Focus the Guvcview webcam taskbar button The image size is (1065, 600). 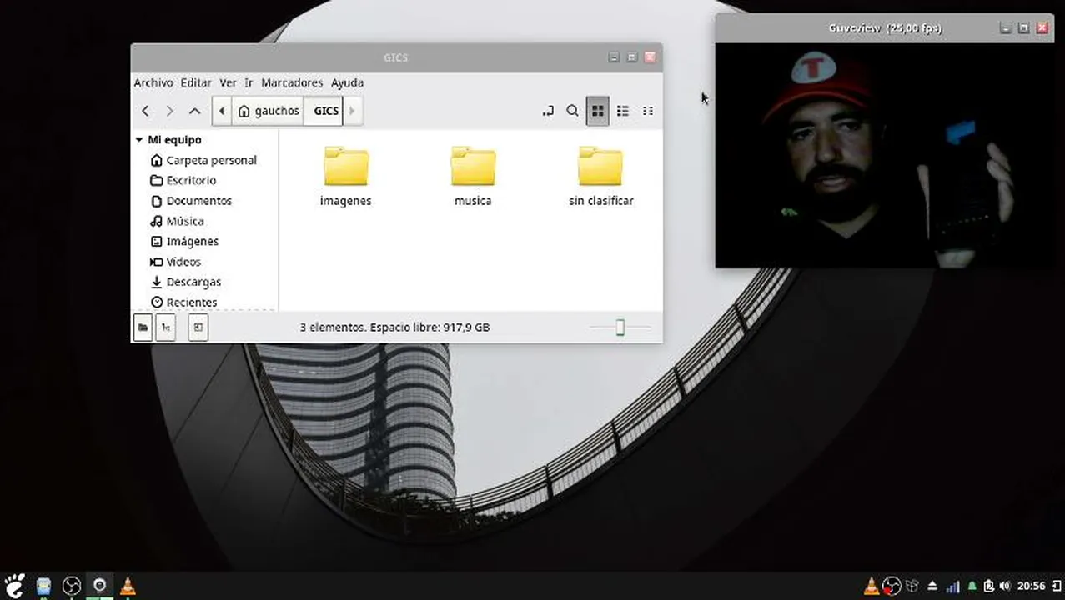coord(100,586)
